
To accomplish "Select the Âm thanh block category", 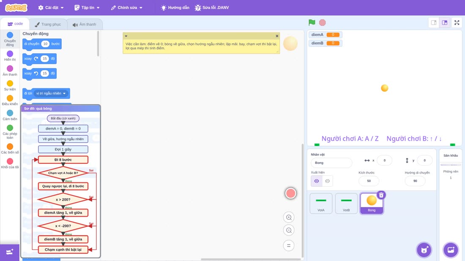I will pyautogui.click(x=10, y=71).
